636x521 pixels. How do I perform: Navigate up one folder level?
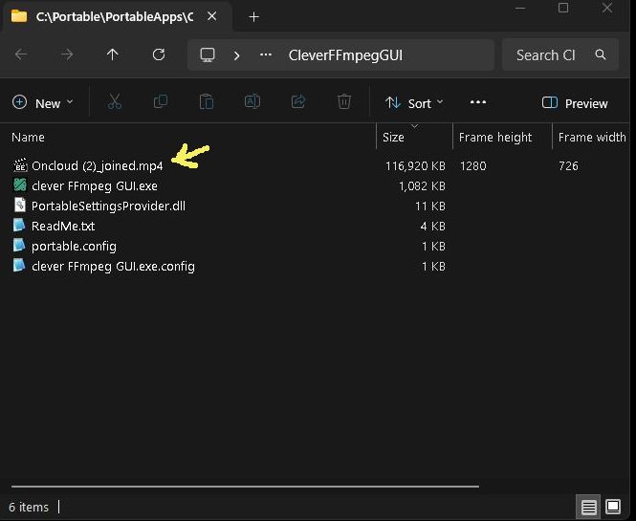tap(112, 54)
